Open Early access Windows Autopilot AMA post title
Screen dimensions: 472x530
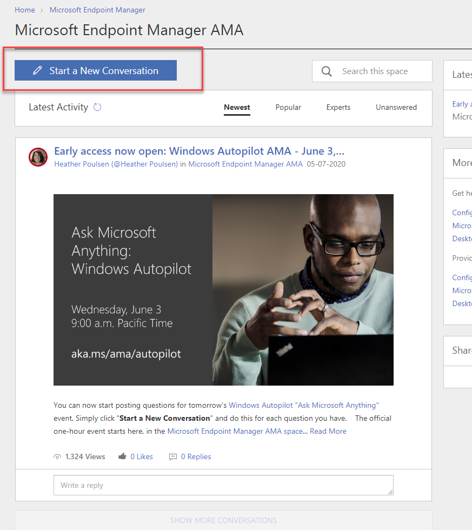tap(199, 151)
